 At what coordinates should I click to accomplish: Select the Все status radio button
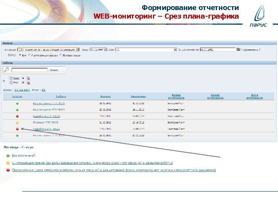tap(20, 55)
